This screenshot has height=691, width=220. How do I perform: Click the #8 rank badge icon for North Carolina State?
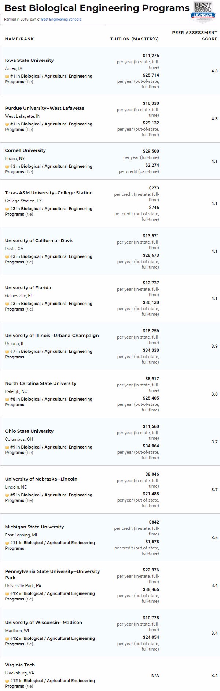(7, 400)
